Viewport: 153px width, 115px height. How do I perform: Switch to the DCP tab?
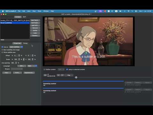[25, 17]
